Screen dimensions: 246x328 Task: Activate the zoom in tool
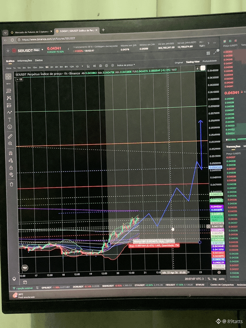coord(10,144)
